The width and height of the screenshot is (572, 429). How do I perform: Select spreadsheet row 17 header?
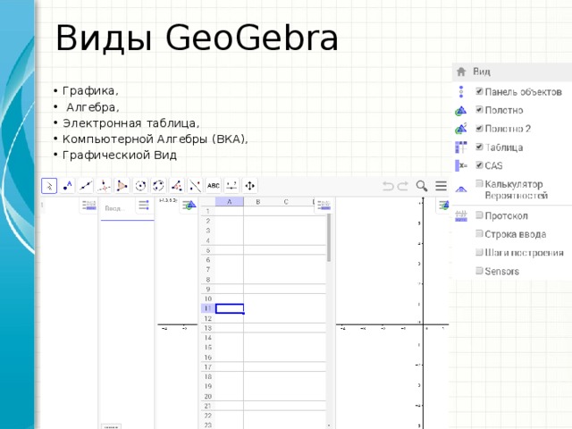(208, 367)
